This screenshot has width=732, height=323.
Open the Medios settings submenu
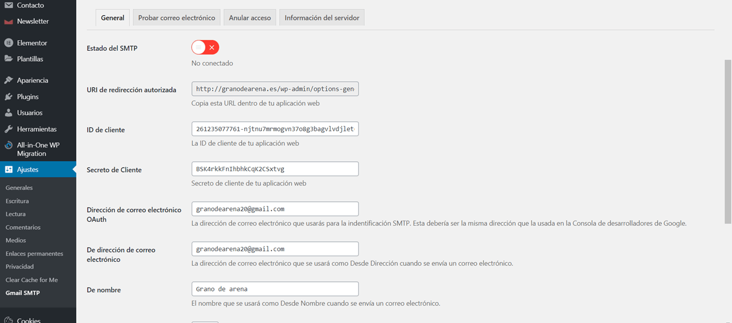click(16, 240)
